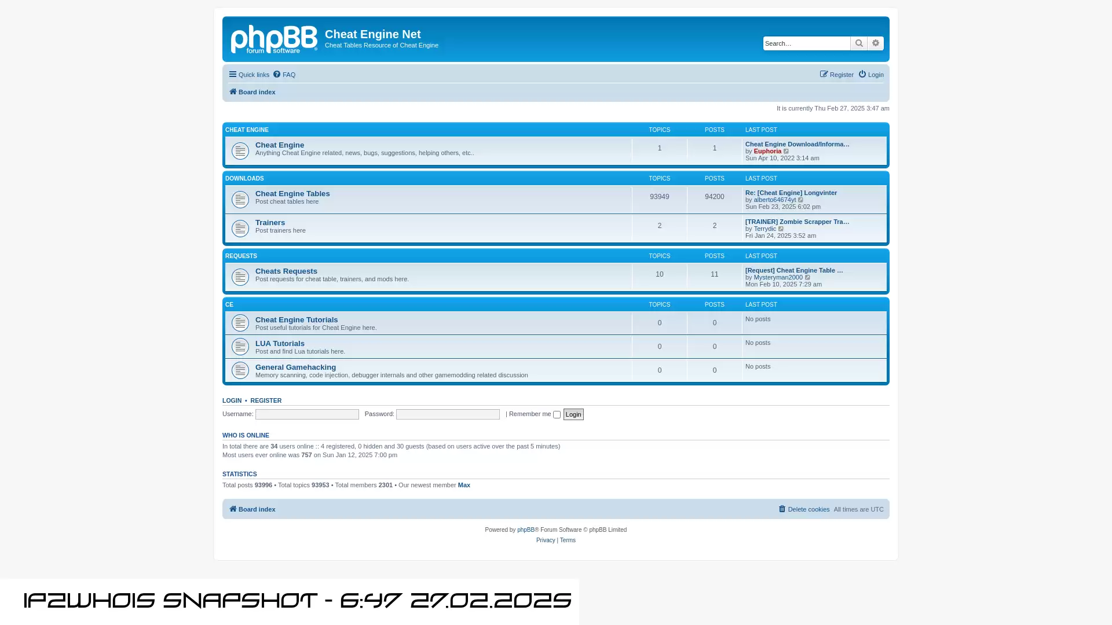Open last post Re: [Cheat Engine] Longvinter
1112x625 pixels.
coord(791,193)
